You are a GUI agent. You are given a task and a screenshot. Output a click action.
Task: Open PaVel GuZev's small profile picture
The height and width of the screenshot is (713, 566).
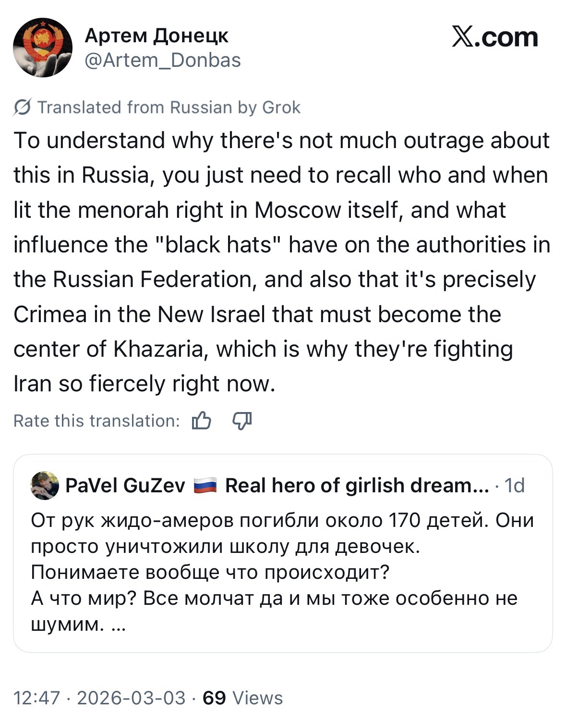(44, 486)
